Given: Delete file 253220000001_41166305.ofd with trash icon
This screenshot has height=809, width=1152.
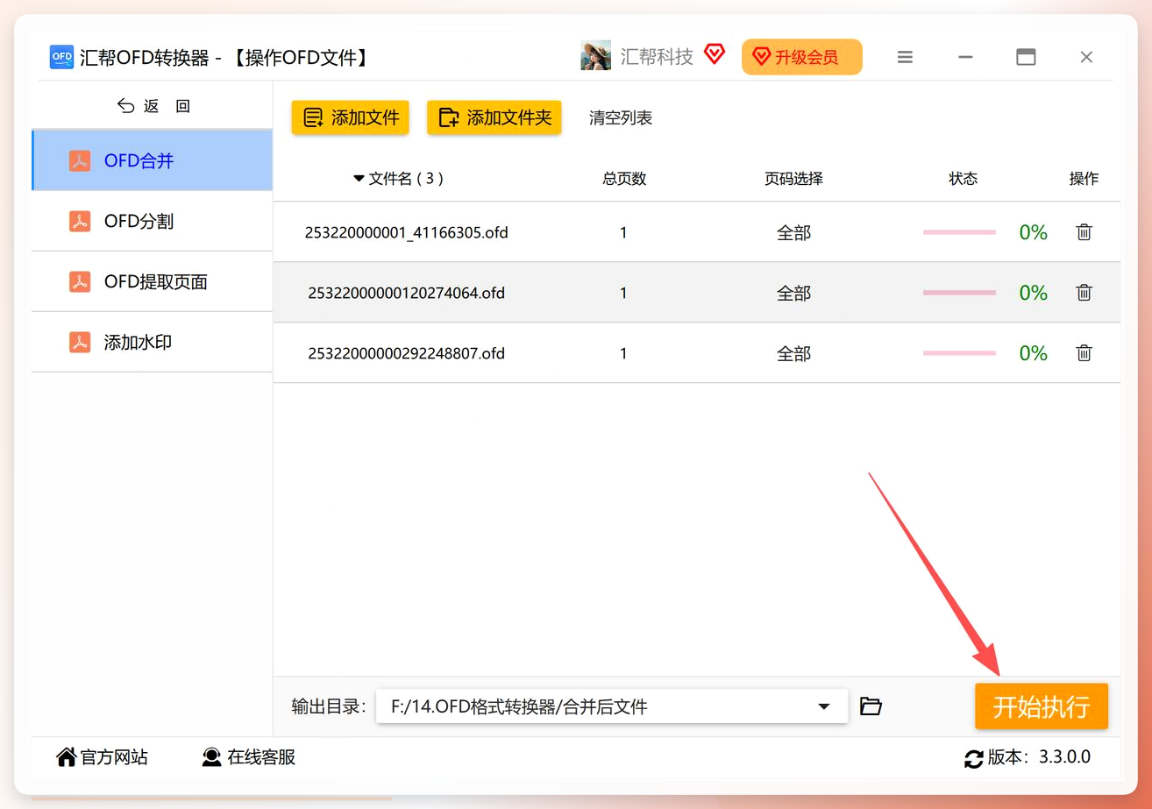Looking at the screenshot, I should [1084, 232].
